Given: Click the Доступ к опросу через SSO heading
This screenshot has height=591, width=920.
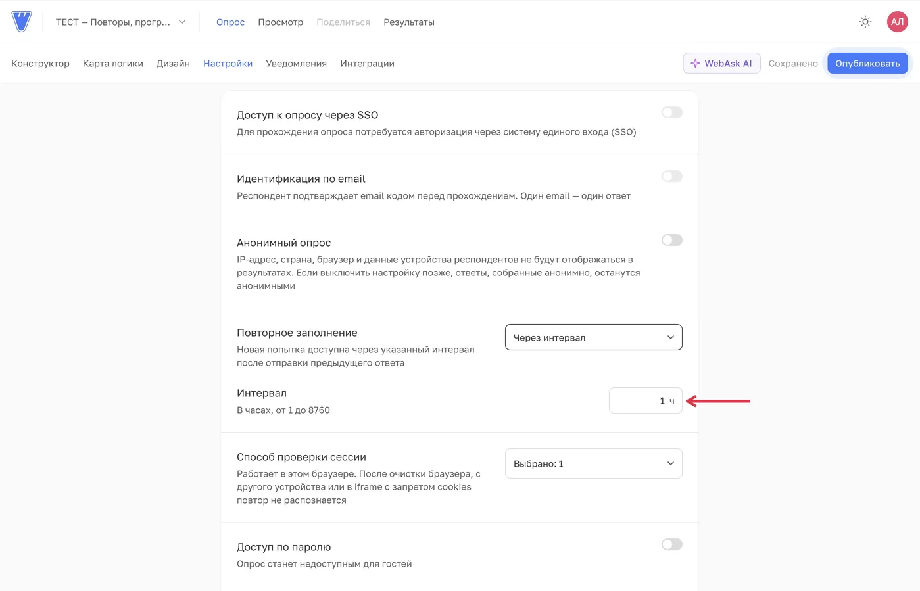Looking at the screenshot, I should click(x=307, y=115).
